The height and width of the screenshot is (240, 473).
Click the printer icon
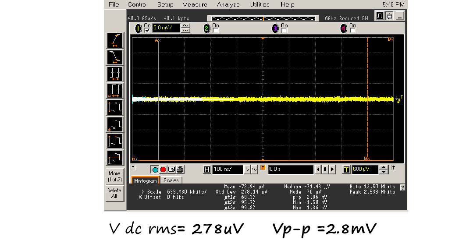pos(180,169)
